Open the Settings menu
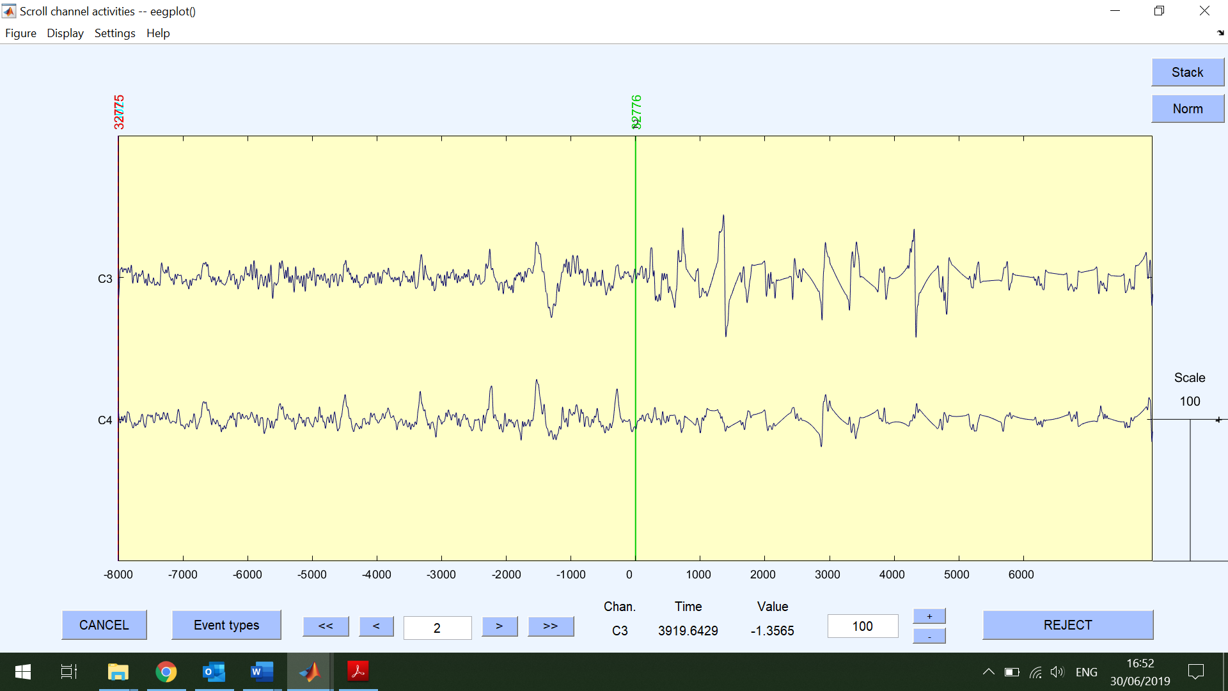Image resolution: width=1228 pixels, height=691 pixels. [x=115, y=33]
